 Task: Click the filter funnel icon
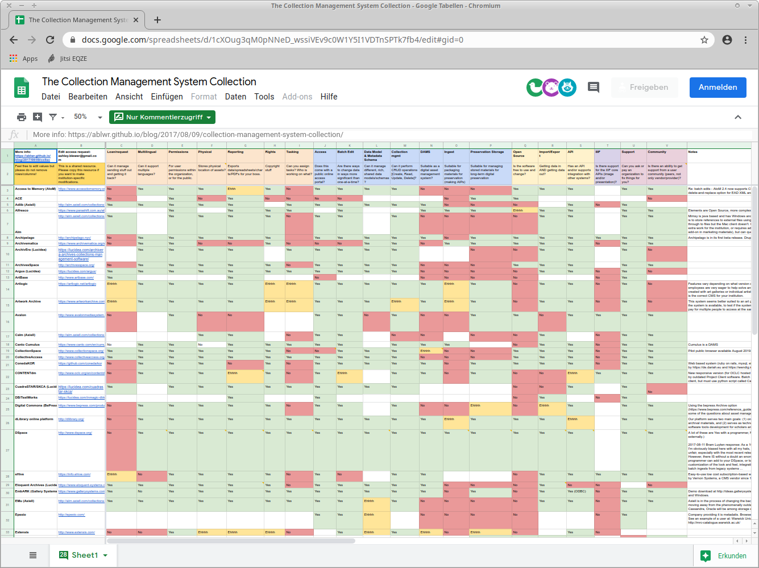(x=53, y=117)
